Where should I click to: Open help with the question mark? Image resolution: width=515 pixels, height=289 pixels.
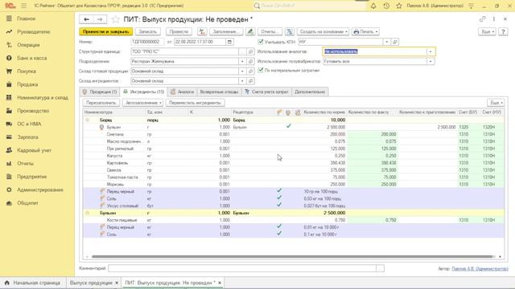pyautogui.click(x=503, y=31)
